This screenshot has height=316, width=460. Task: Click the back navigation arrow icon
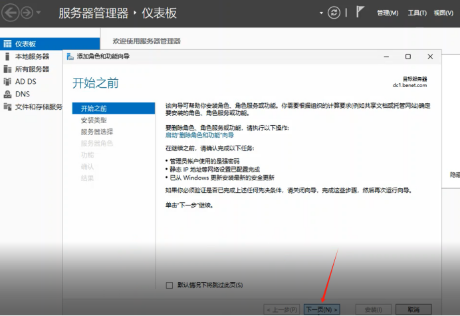coord(11,13)
